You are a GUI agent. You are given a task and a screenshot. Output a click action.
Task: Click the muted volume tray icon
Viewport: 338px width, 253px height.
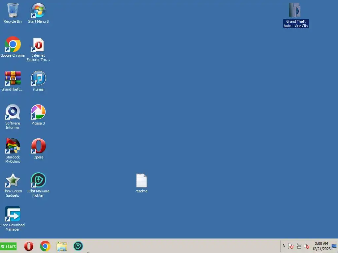click(307, 246)
